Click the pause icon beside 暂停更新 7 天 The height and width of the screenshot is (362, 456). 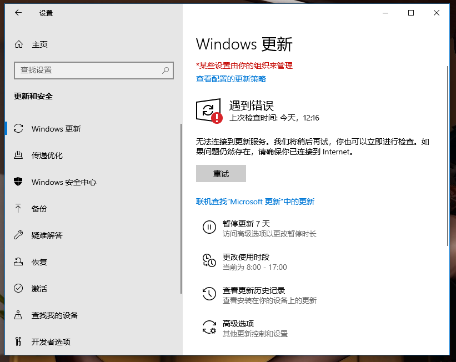point(209,227)
